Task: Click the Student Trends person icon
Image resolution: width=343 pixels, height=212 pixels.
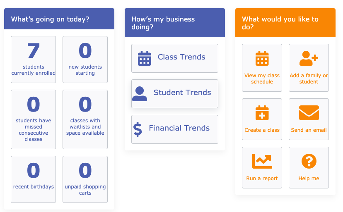Action: (140, 94)
